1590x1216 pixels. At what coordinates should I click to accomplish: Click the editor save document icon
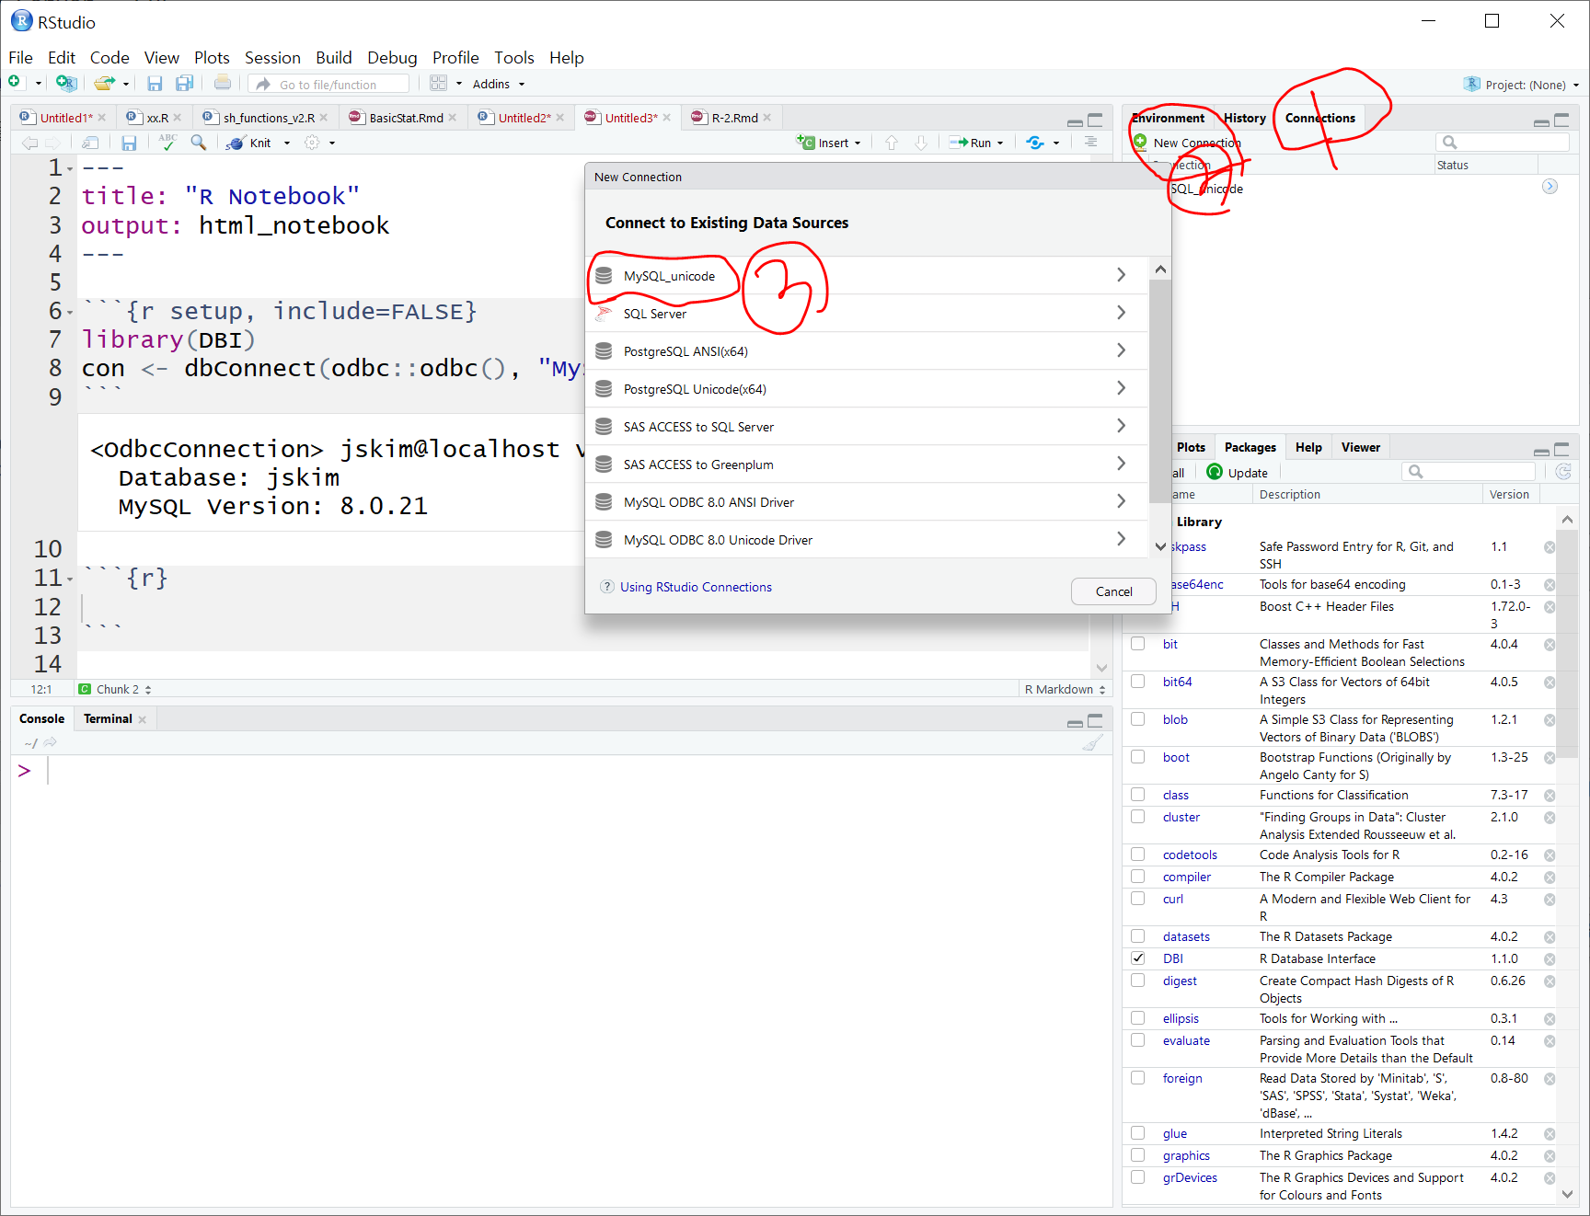pos(129,143)
